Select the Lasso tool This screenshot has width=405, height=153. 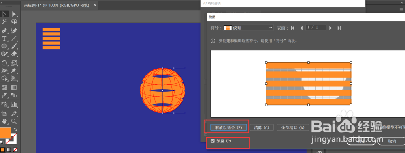(14, 22)
